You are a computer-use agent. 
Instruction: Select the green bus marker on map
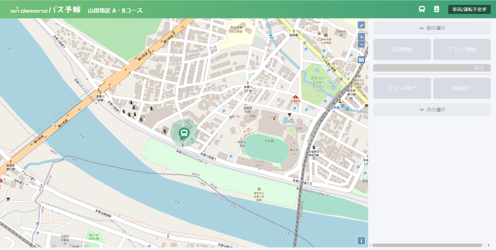coord(184,132)
